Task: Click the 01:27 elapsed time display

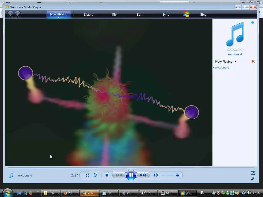Action: [x=74, y=175]
